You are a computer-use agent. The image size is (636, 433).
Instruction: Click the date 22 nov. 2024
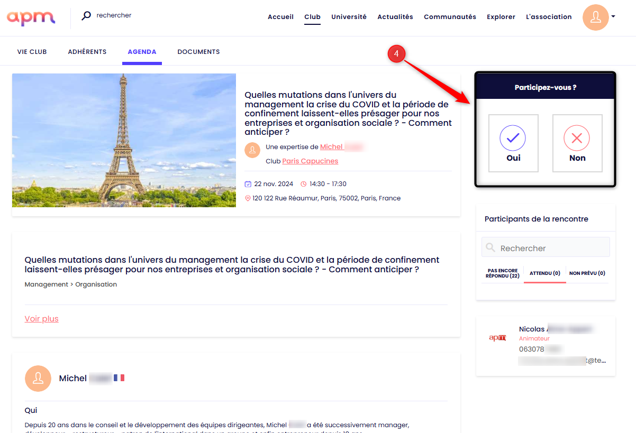[x=274, y=184]
